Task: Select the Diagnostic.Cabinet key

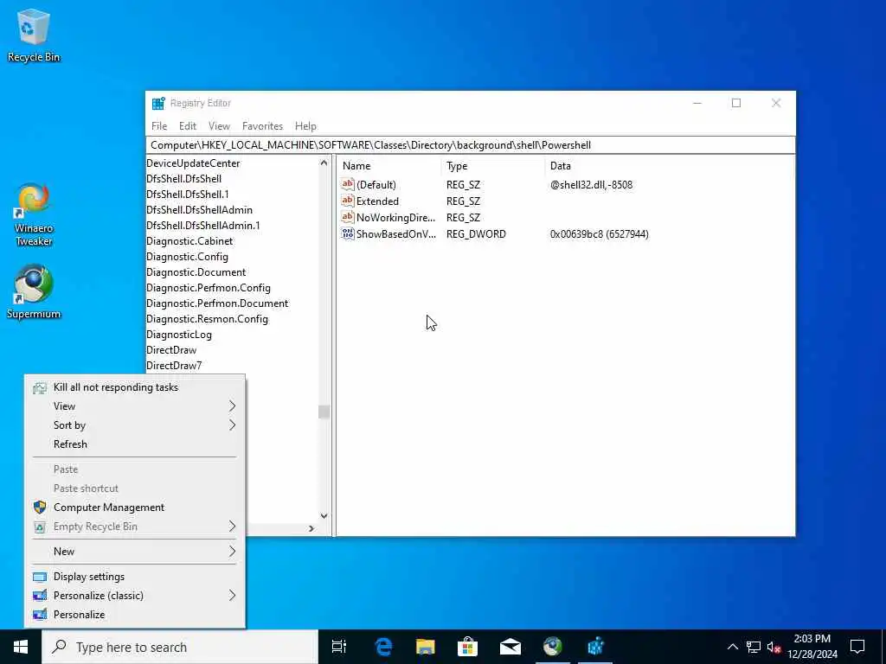Action: [x=189, y=241]
